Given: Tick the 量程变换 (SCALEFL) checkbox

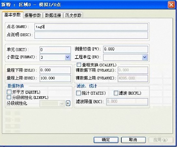Looking at the screenshot, I should click(79, 65).
